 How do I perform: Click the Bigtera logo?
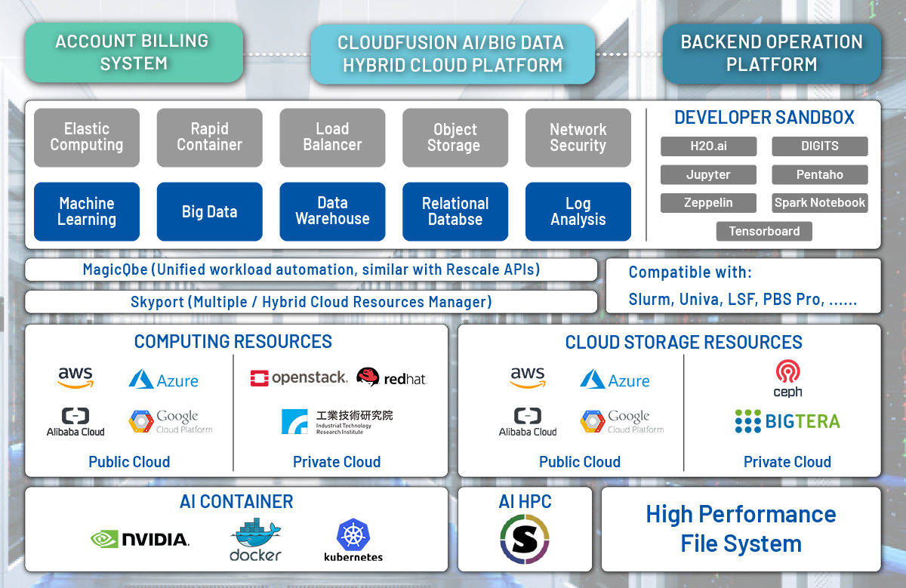coord(787,421)
